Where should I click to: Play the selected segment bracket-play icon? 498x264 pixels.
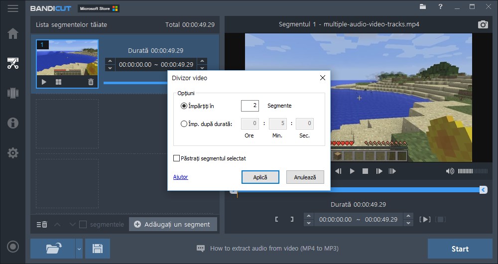[x=425, y=219]
